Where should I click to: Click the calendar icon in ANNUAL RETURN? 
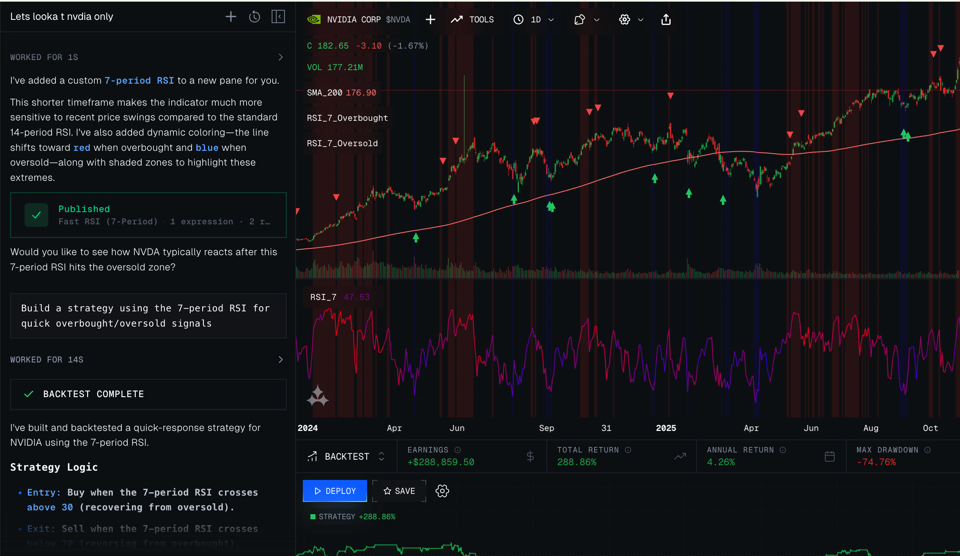coord(830,456)
